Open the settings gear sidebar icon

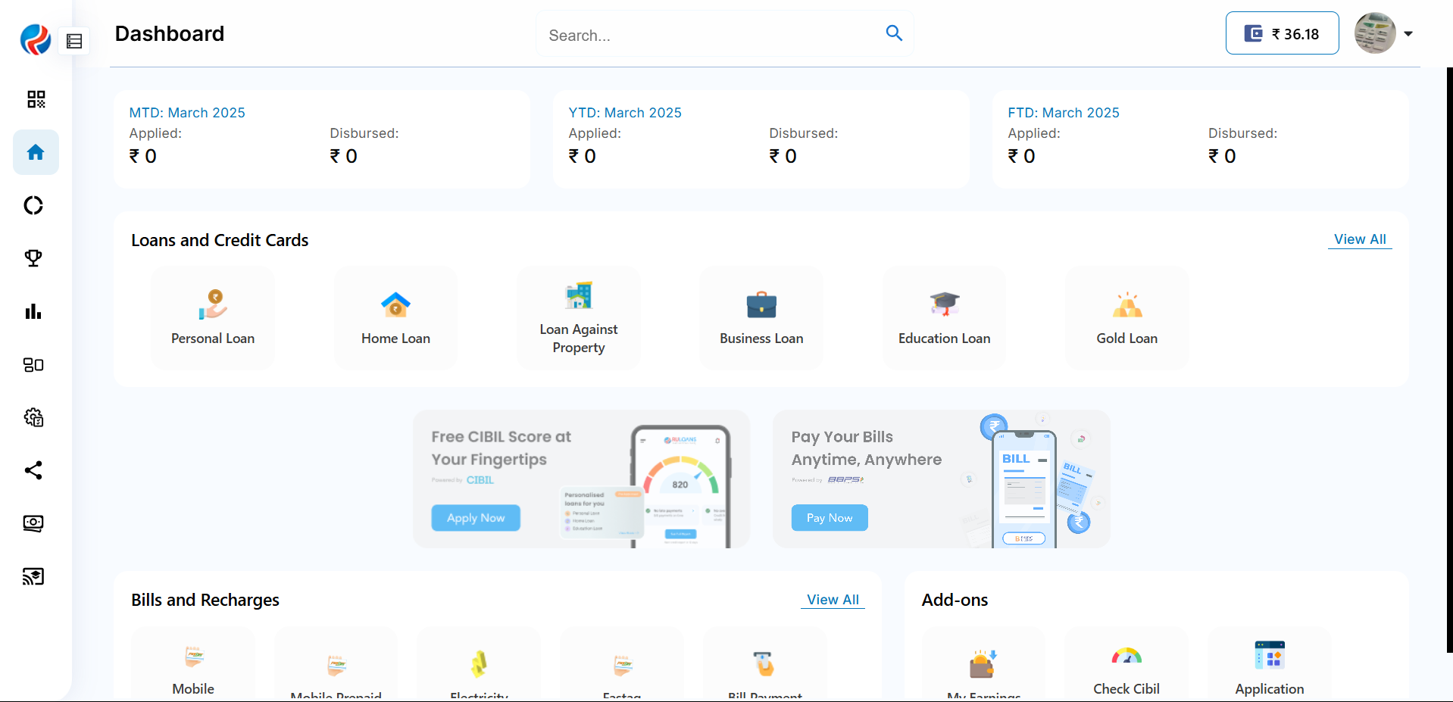coord(33,417)
